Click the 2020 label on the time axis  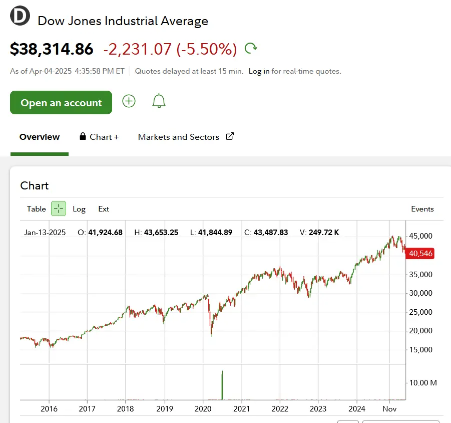[x=203, y=409]
